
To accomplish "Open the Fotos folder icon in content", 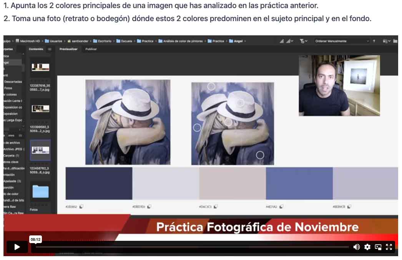I will click(40, 191).
